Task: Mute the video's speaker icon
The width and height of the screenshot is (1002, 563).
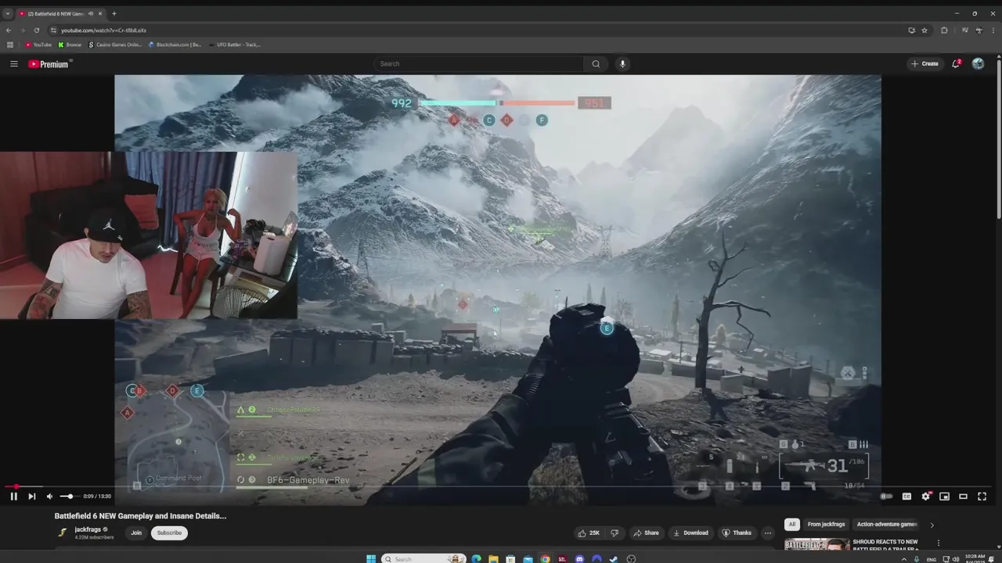Action: click(49, 496)
